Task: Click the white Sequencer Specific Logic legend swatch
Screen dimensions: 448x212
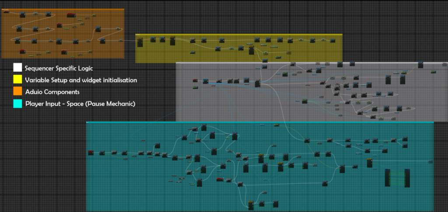Action: [x=17, y=68]
